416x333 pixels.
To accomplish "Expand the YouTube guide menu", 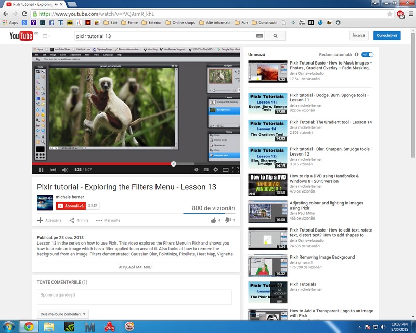I will [x=46, y=36].
